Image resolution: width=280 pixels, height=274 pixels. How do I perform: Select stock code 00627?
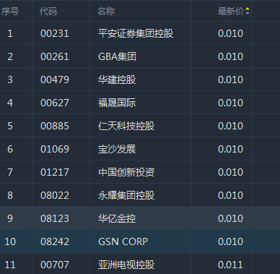(55, 103)
